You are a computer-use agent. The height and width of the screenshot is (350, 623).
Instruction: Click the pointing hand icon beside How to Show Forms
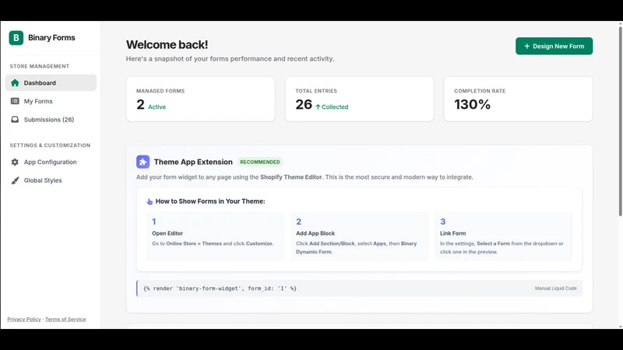tap(150, 201)
